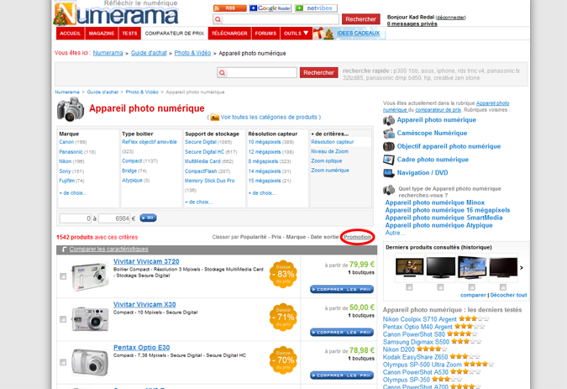The height and width of the screenshot is (389, 567).
Task: Click folder icon next to 'Voir toutes les catégories'
Action: tap(215, 117)
